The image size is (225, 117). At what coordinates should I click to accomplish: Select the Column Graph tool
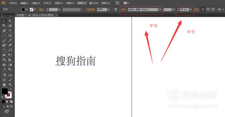[10, 75]
